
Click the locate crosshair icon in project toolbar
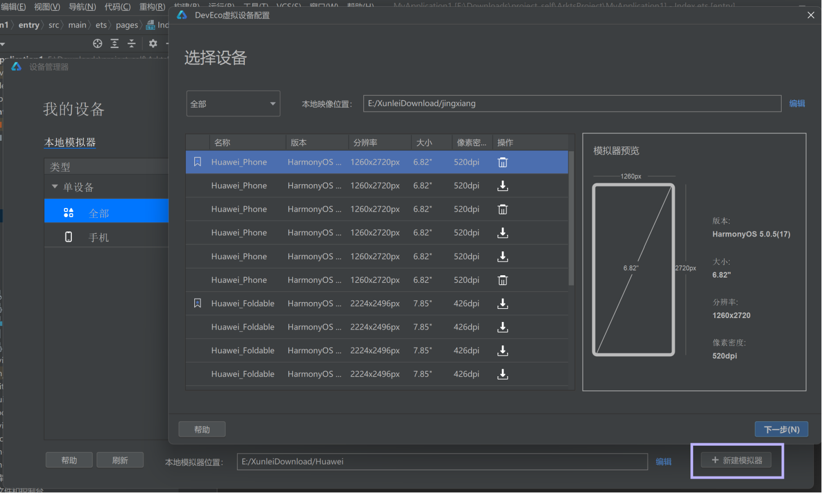click(97, 43)
